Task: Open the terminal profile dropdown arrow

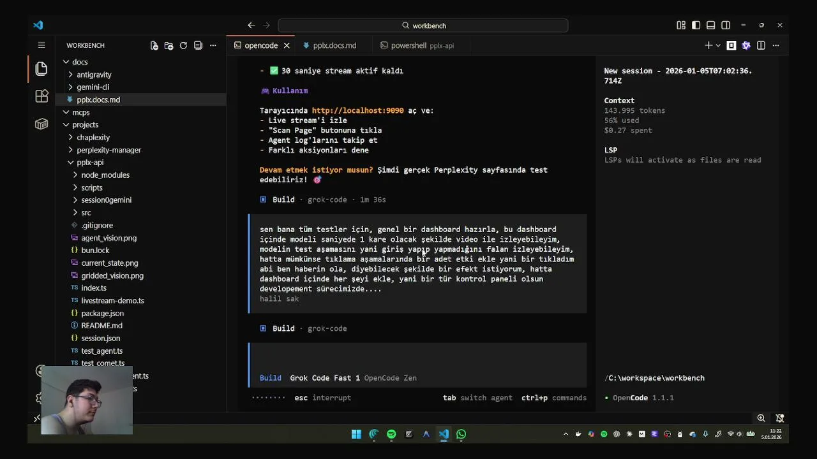Action: point(718,45)
